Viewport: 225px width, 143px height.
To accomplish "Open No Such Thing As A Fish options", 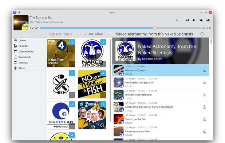I will [x=103, y=95].
